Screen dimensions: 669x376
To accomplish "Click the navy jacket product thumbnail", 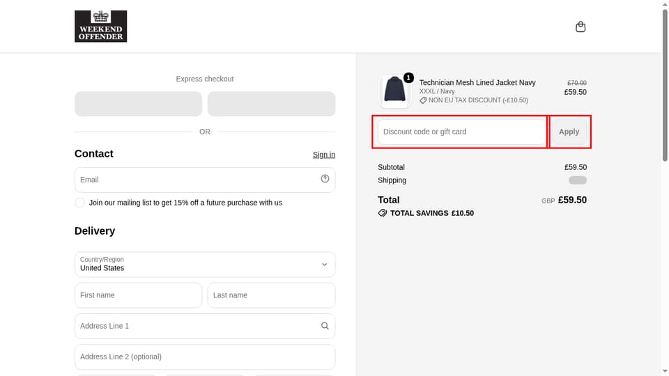I will point(394,91).
